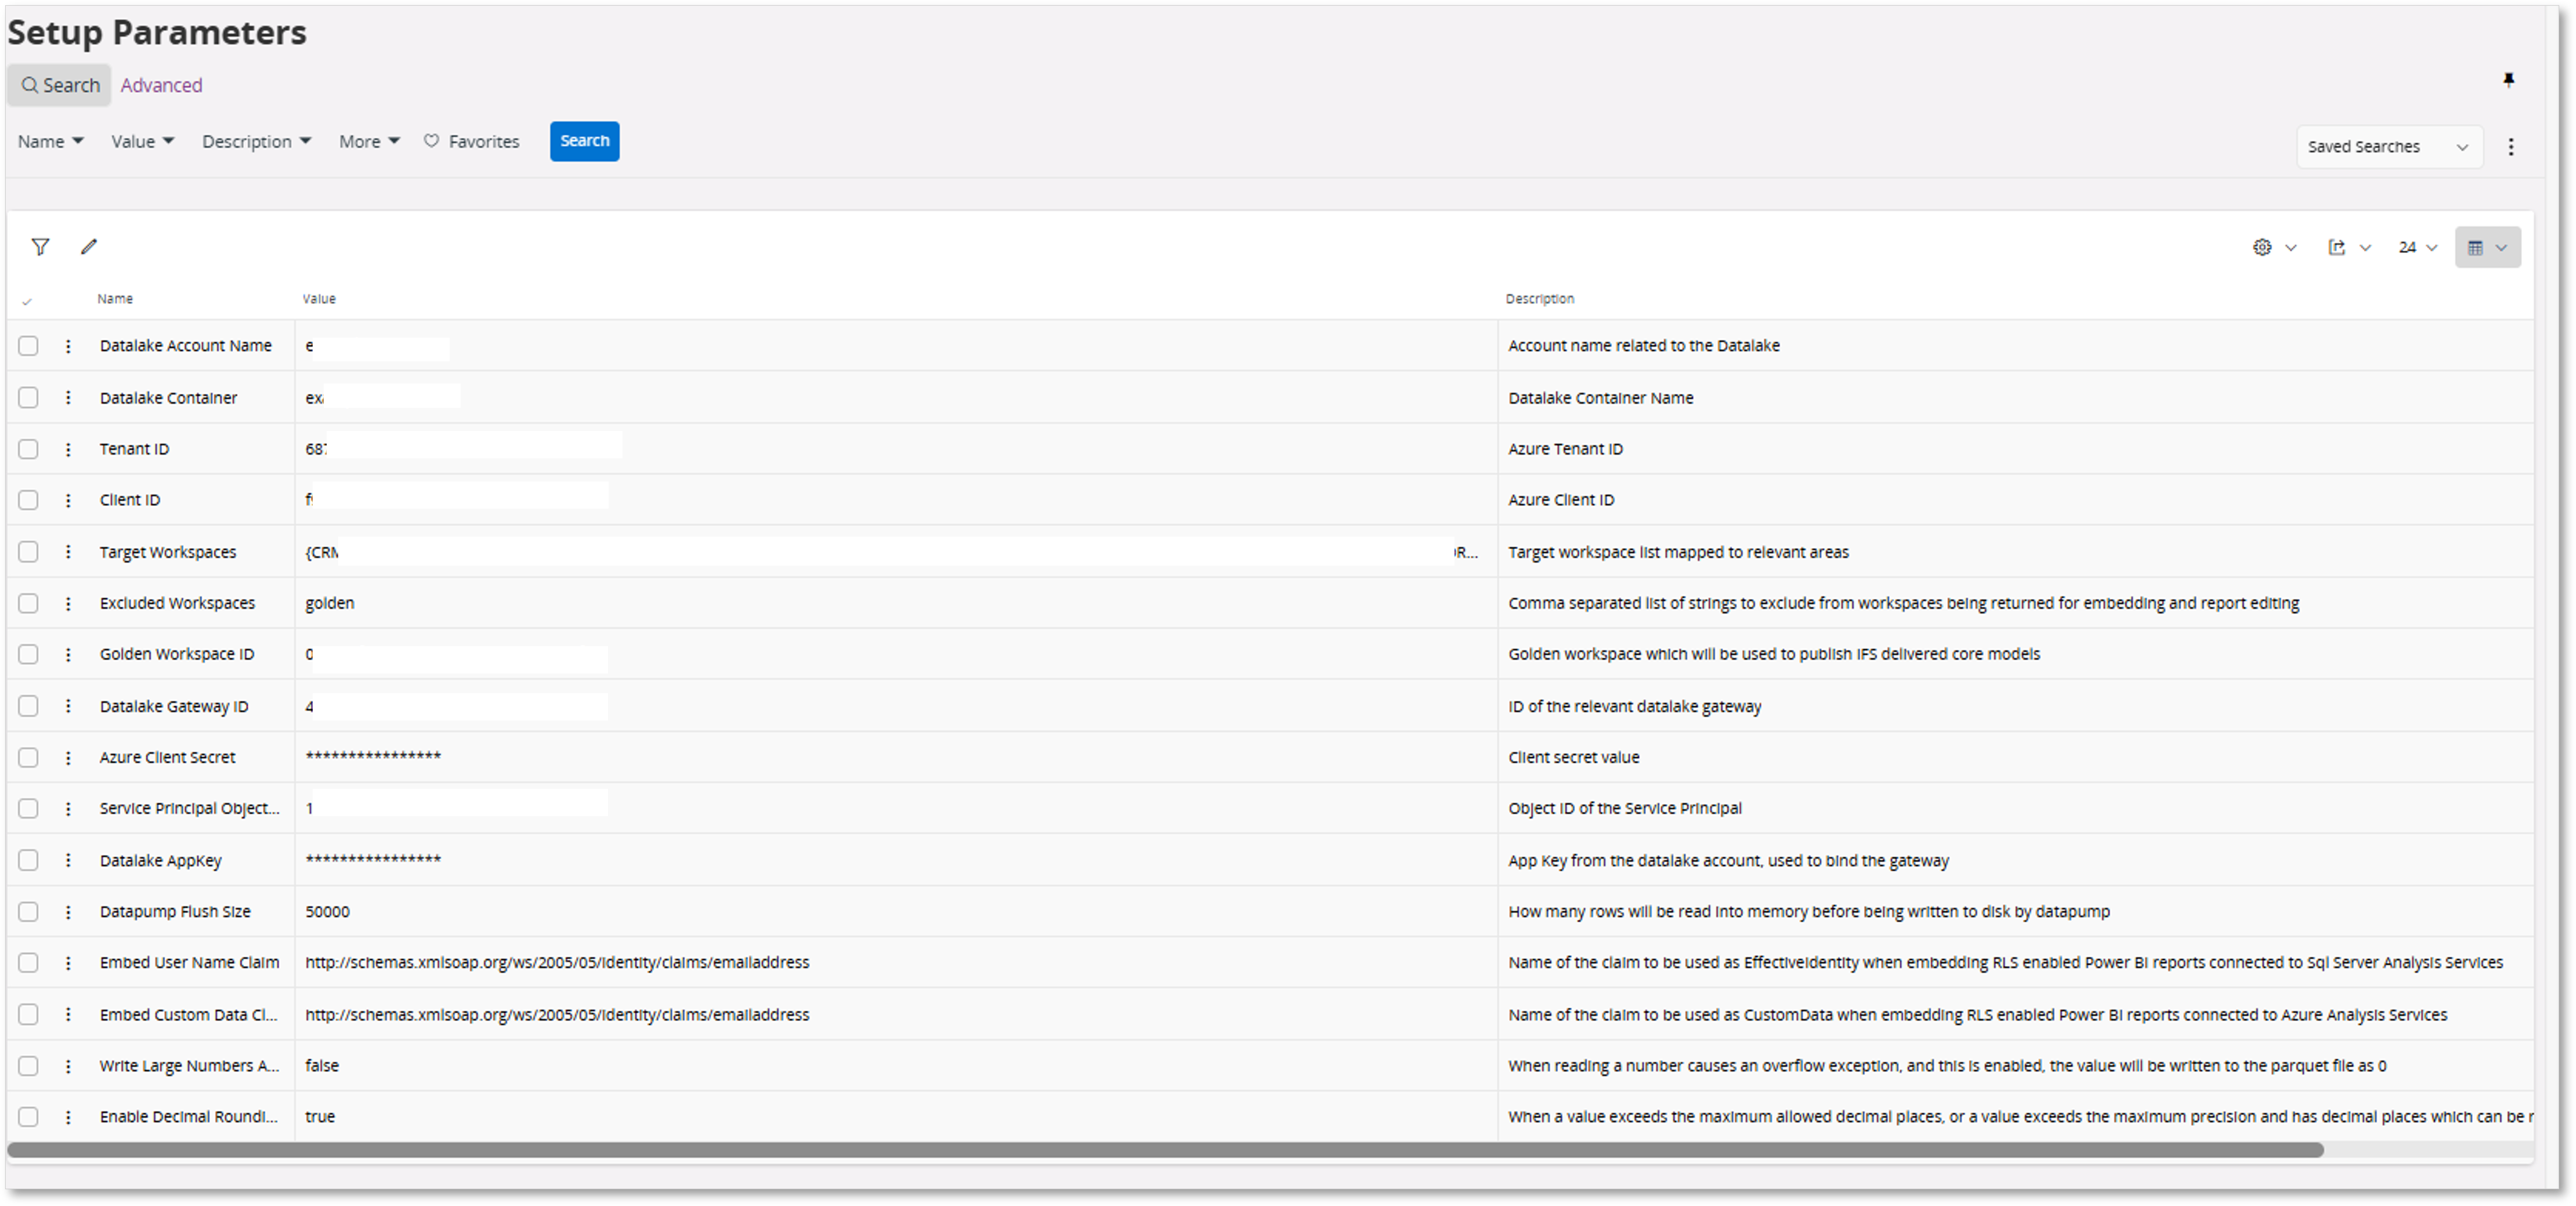Open row menu for Embed User Name Claim

click(x=68, y=962)
